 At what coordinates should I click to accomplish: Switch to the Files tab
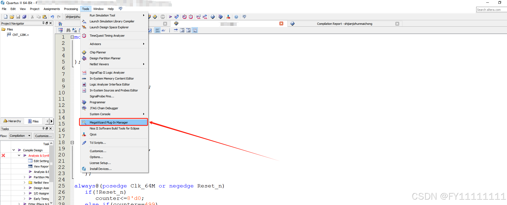33,121
